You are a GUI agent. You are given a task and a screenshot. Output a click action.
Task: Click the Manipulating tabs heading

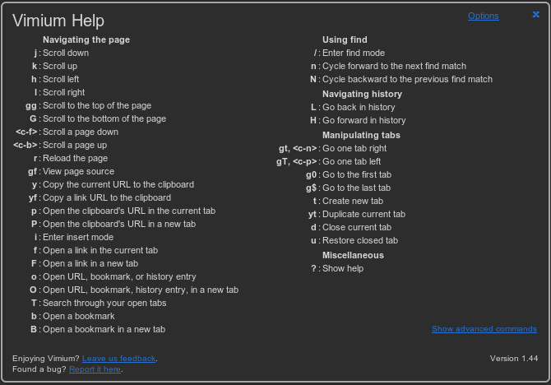361,135
